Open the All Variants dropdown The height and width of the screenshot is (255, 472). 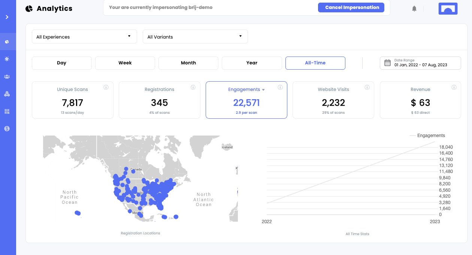point(195,37)
